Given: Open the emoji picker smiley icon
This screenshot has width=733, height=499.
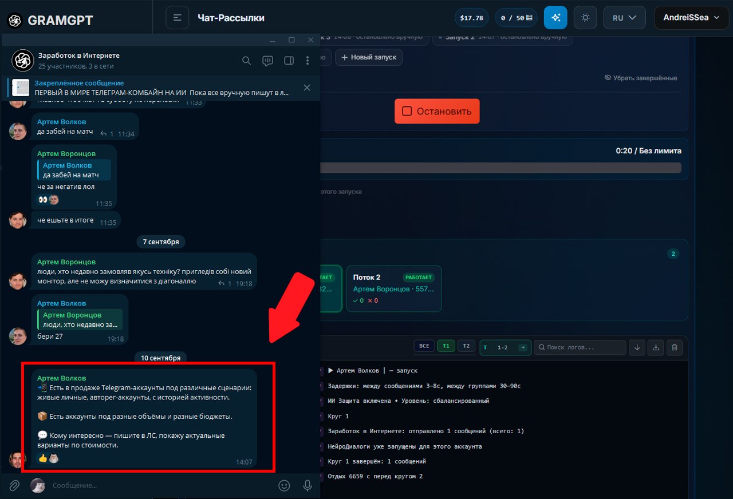Looking at the screenshot, I should (x=284, y=485).
